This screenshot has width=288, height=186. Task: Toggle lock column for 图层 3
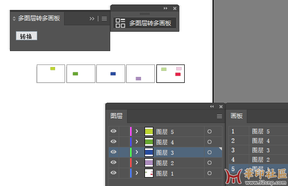(x=124, y=152)
